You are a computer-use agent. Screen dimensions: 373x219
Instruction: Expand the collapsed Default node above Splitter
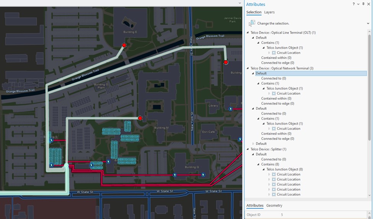253,144
